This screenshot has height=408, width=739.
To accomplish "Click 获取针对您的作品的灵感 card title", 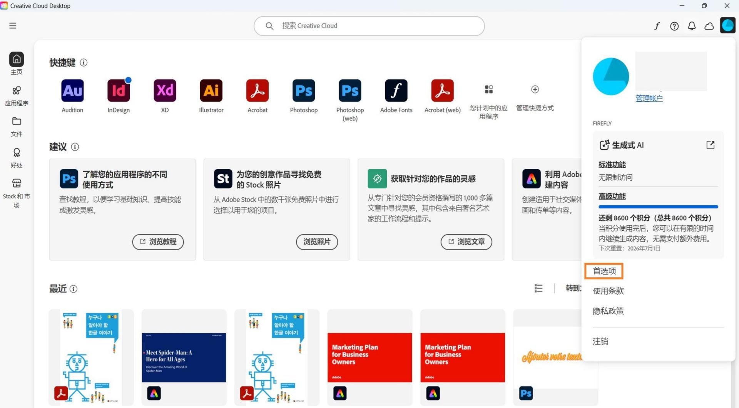I will tap(433, 179).
